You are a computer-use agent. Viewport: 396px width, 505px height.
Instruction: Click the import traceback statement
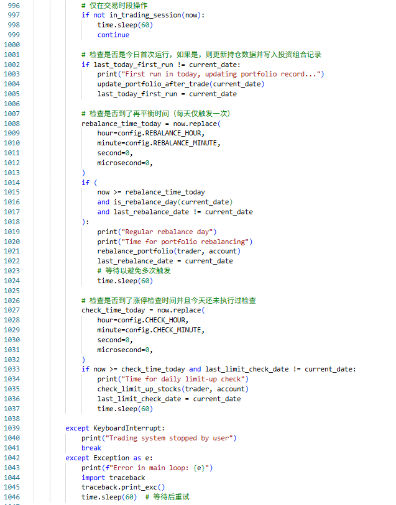(x=113, y=477)
